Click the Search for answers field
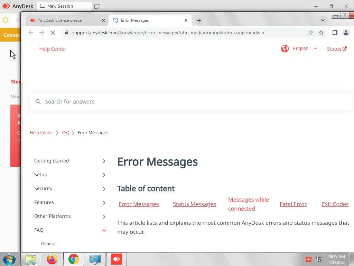The image size is (354, 266). point(191,101)
